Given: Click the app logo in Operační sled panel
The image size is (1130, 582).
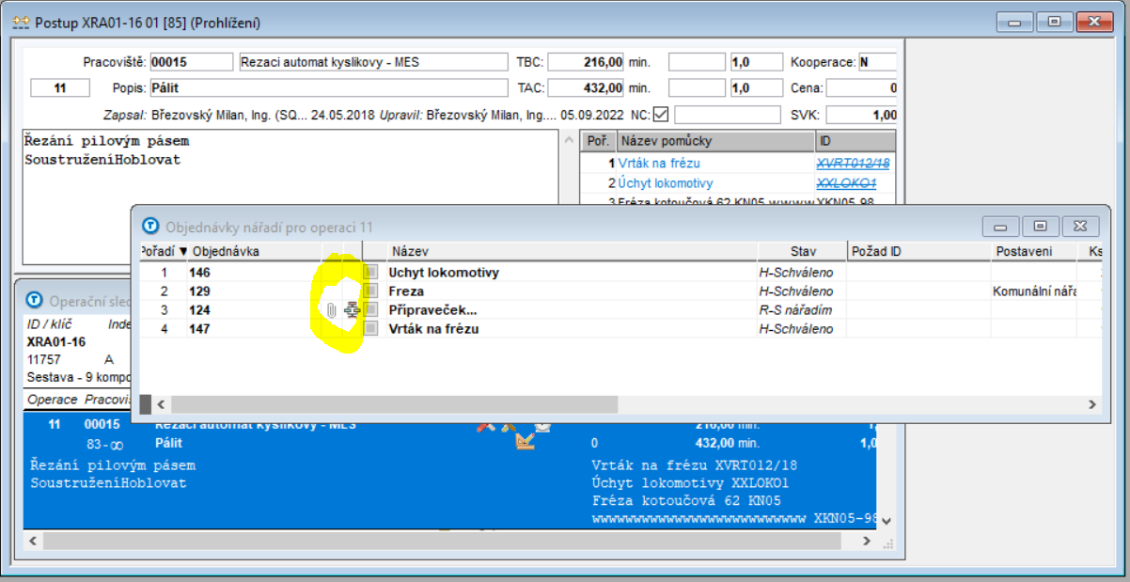Looking at the screenshot, I should (34, 300).
